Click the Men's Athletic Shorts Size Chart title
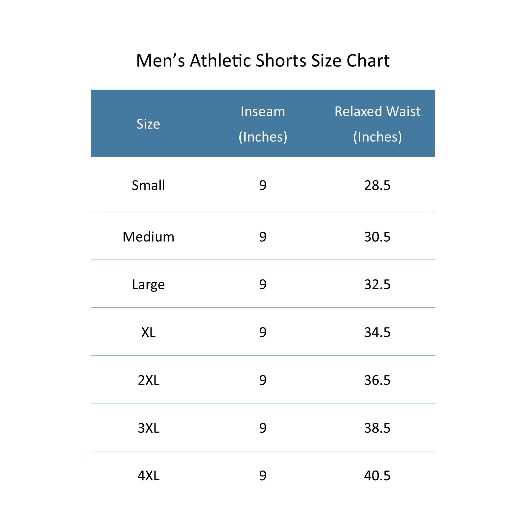Screen dimensions: 526x526 (263, 61)
